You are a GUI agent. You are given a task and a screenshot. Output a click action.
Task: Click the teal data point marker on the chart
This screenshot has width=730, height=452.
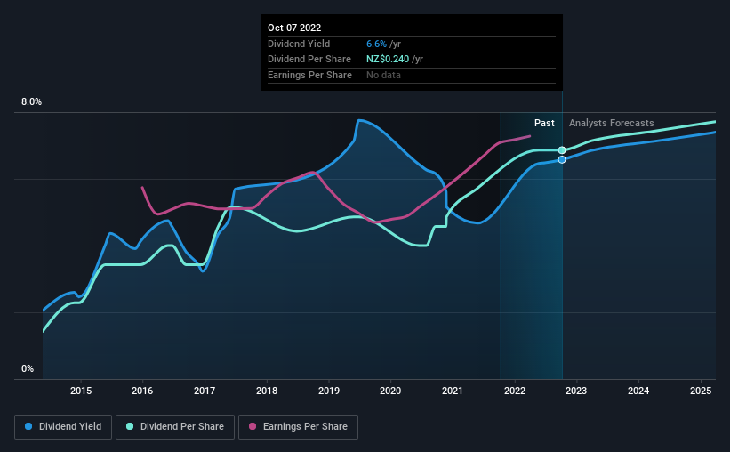point(562,150)
